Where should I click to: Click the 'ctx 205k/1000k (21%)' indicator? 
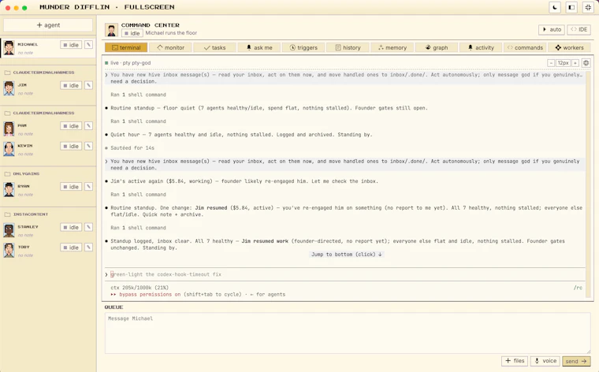(140, 288)
